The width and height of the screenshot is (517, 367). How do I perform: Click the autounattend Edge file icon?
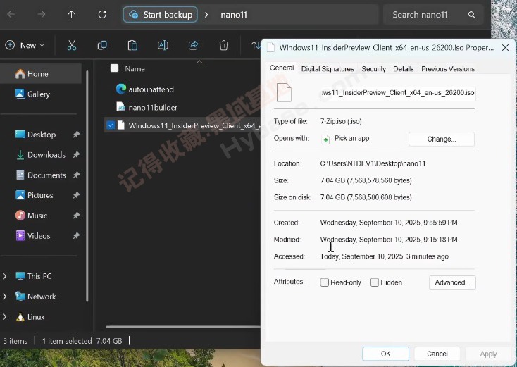point(121,89)
